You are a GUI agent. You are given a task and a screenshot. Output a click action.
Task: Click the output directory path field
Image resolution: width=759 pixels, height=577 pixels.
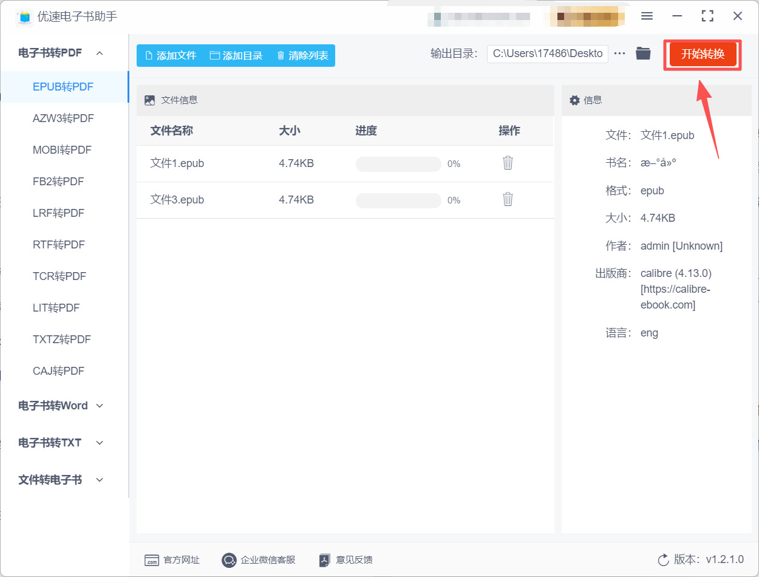(546, 53)
